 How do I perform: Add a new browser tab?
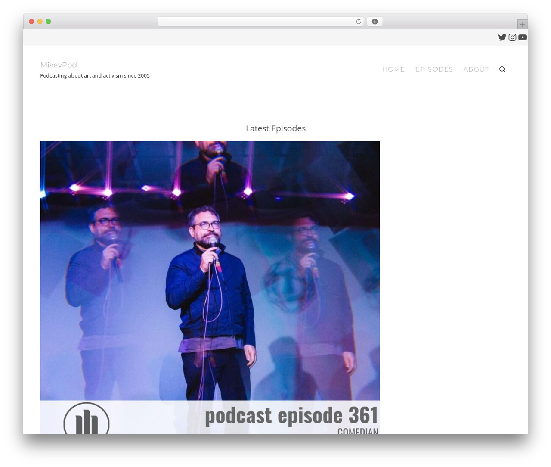(523, 25)
